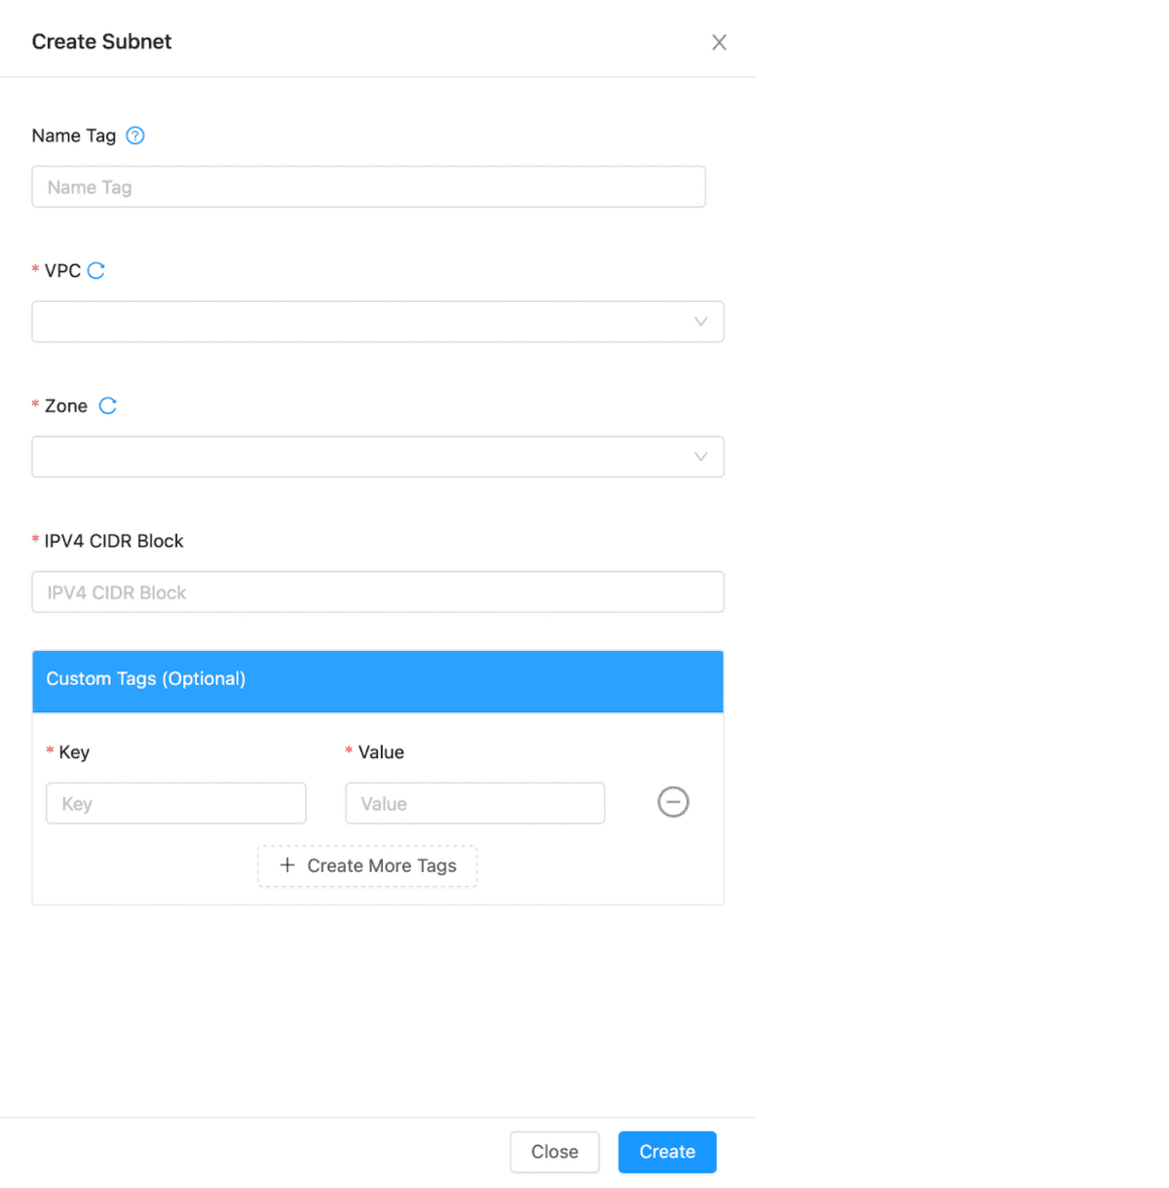
Task: Click the Name Tag help question-mark icon
Action: 135,135
